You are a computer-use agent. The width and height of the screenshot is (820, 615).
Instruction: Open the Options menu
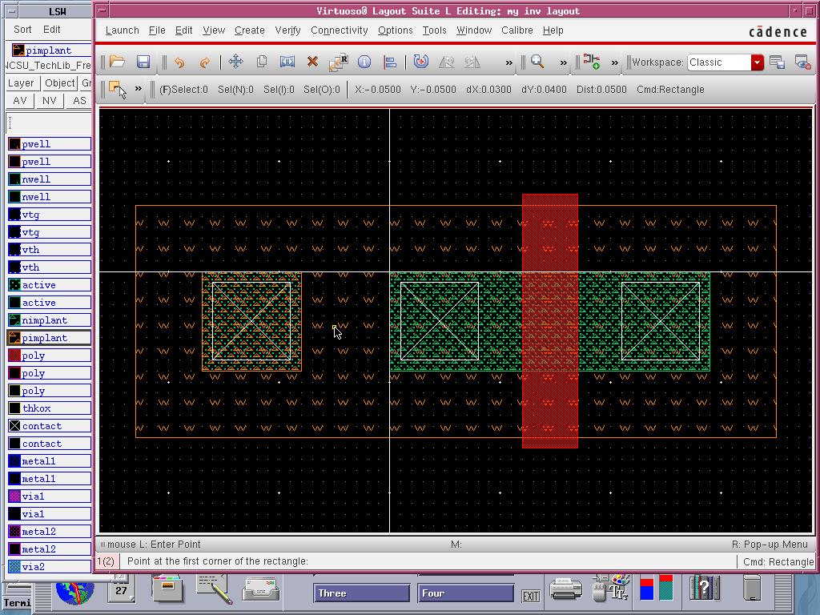[x=396, y=30]
